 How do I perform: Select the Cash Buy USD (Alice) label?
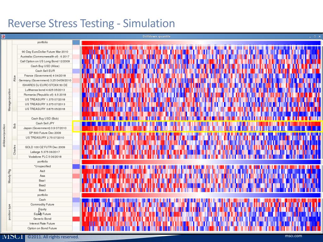[45, 66]
